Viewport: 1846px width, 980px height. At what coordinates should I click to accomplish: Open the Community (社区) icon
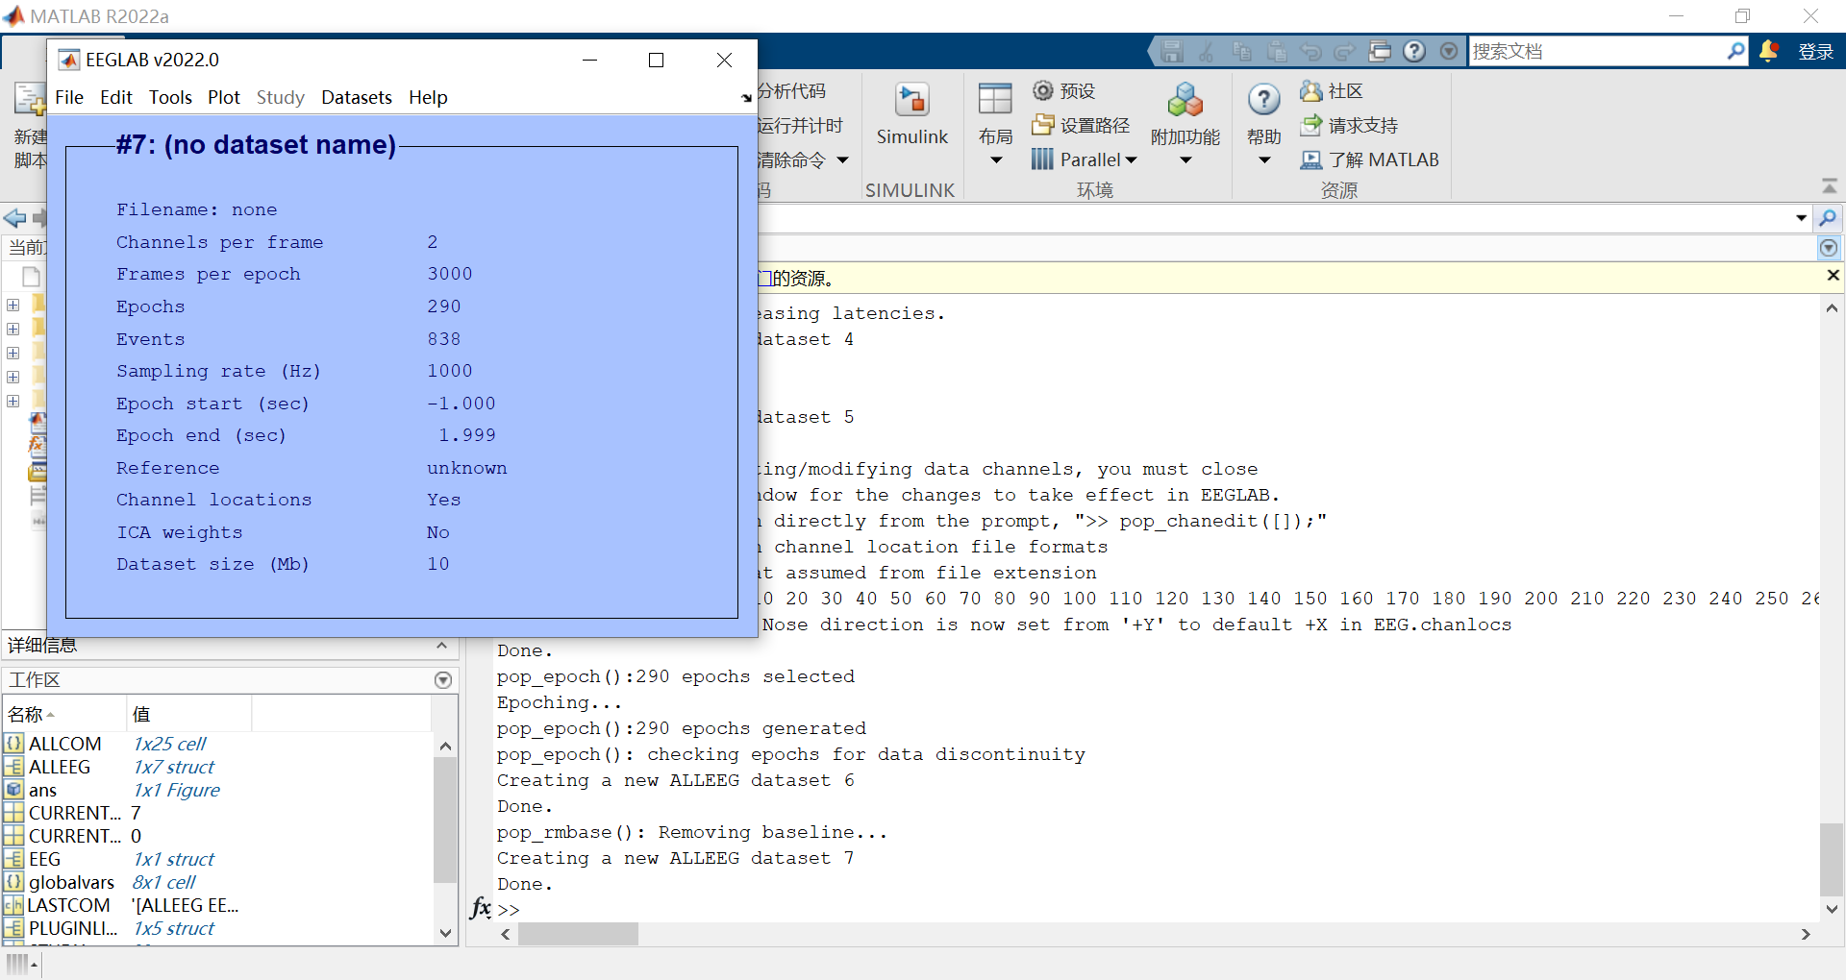(1310, 90)
